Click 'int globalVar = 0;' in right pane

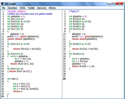tap(78, 16)
